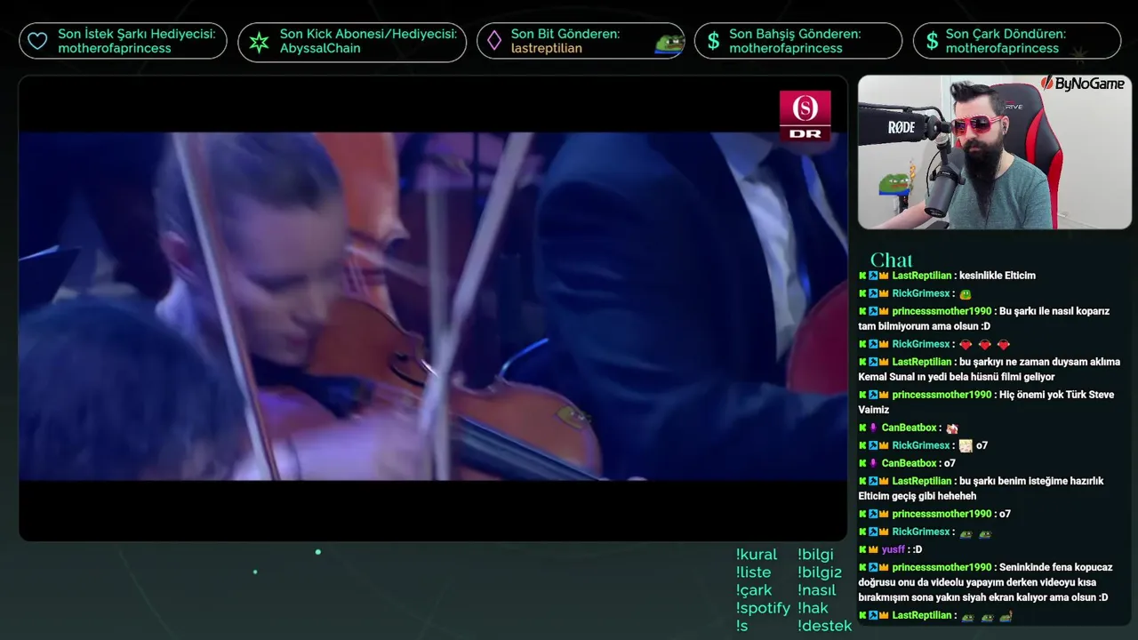The image size is (1138, 640).
Task: Click the dollar icon beside Son Bahşiş Gönderen
Action: tap(713, 41)
